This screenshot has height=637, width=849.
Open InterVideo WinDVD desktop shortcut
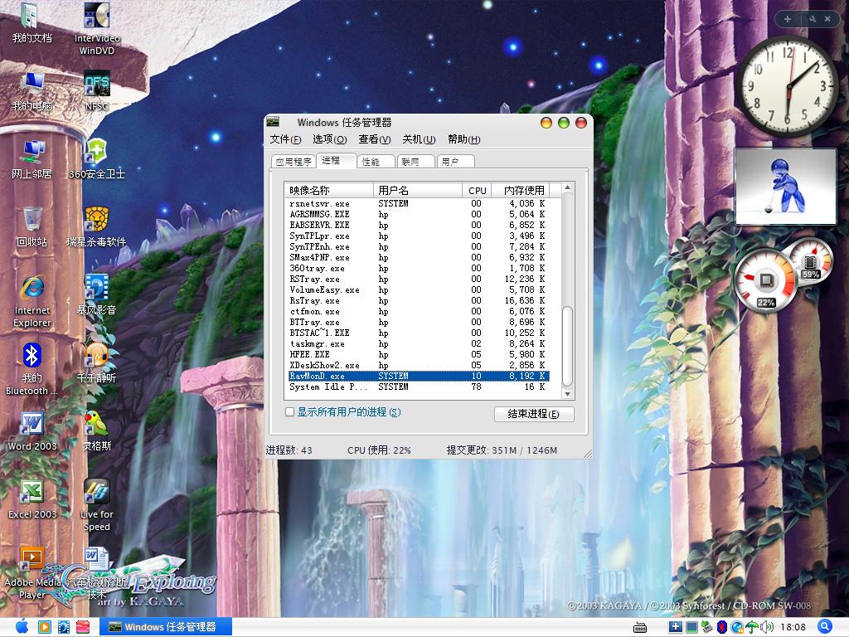pos(97,28)
